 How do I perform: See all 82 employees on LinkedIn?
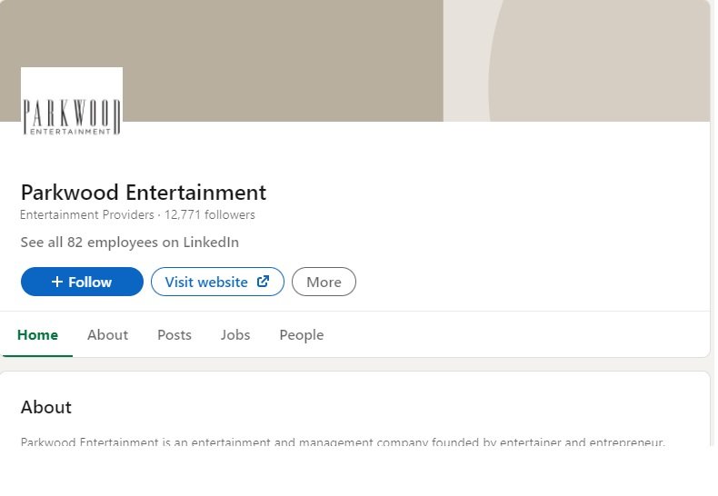(130, 242)
